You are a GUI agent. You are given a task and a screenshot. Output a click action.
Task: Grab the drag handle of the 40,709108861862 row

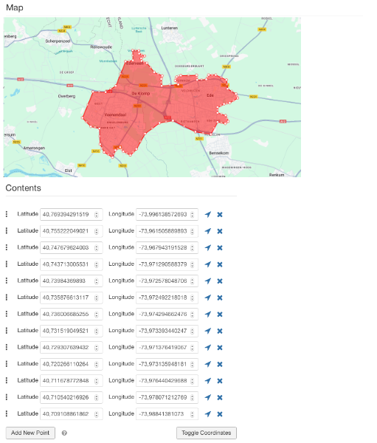tap(7, 414)
